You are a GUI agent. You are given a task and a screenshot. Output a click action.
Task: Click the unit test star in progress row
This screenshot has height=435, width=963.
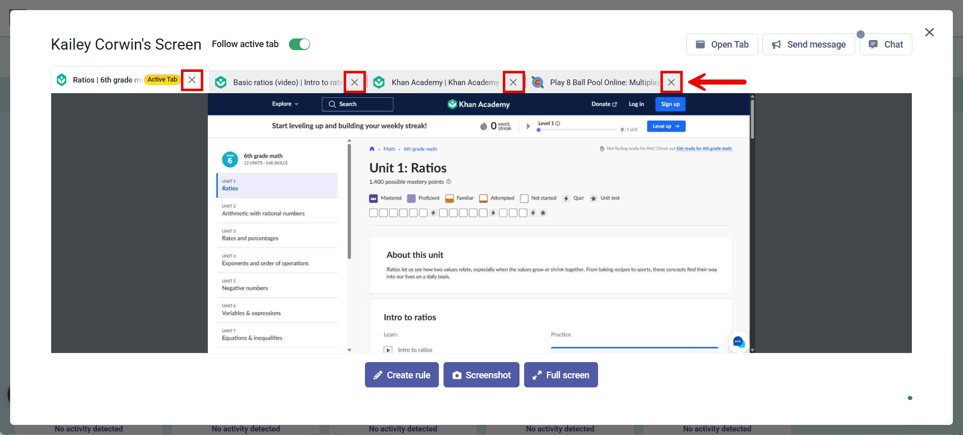tap(543, 213)
